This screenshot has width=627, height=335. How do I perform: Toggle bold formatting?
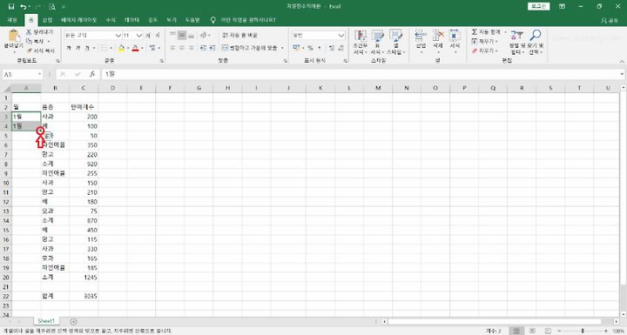point(69,48)
